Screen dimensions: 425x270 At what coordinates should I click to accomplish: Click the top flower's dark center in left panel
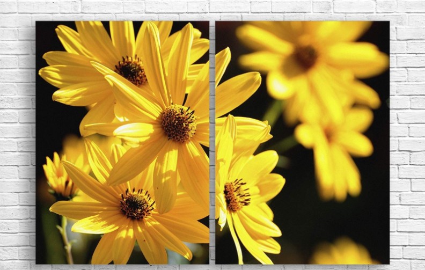pos(131,70)
